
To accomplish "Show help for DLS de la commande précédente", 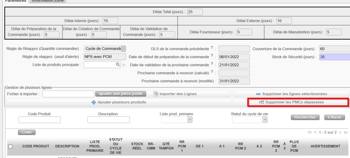I will click(212, 48).
